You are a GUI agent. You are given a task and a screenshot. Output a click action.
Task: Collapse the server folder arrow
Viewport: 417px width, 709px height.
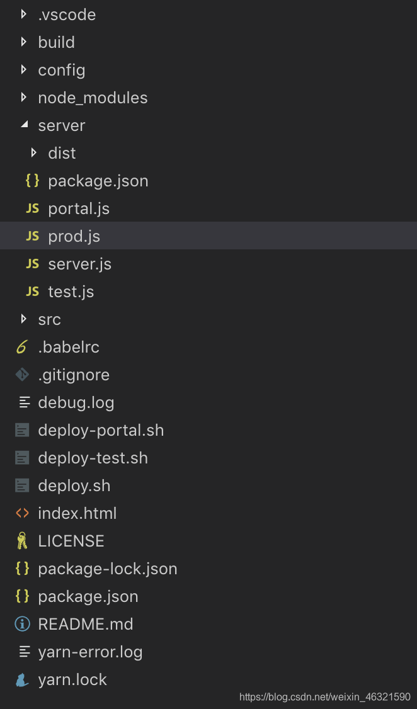pos(24,125)
